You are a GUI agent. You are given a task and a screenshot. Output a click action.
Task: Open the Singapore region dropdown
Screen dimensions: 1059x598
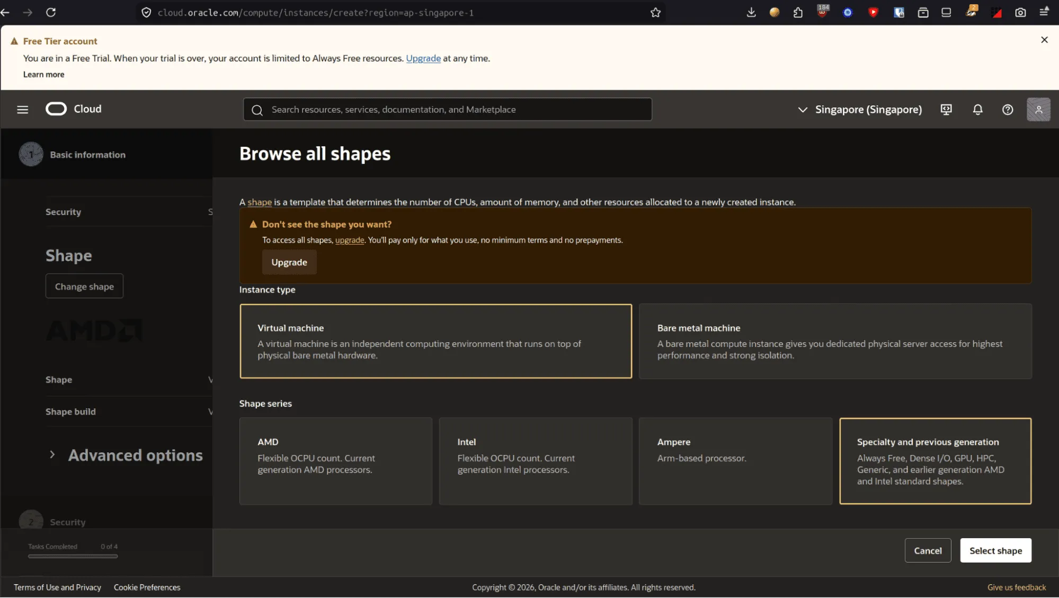pyautogui.click(x=859, y=110)
